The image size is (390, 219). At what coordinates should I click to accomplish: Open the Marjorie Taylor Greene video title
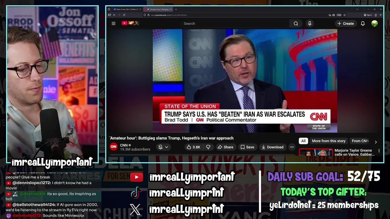(x=354, y=152)
